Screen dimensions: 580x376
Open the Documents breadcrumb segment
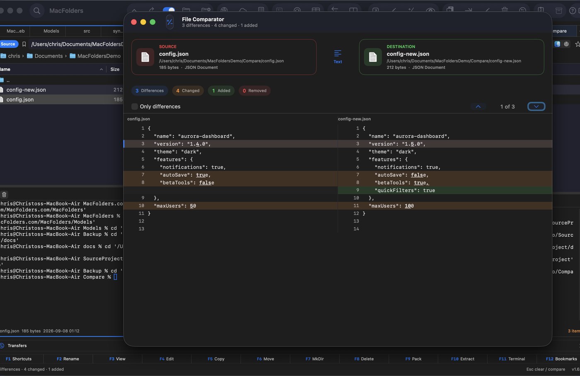[x=44, y=56]
